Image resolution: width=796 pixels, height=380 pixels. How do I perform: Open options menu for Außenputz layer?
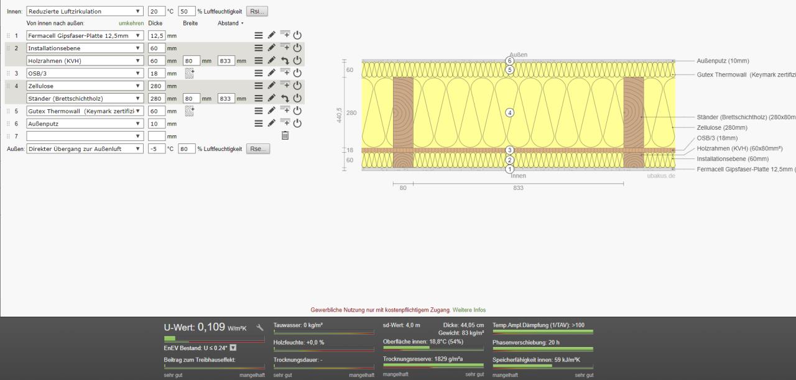pos(259,123)
